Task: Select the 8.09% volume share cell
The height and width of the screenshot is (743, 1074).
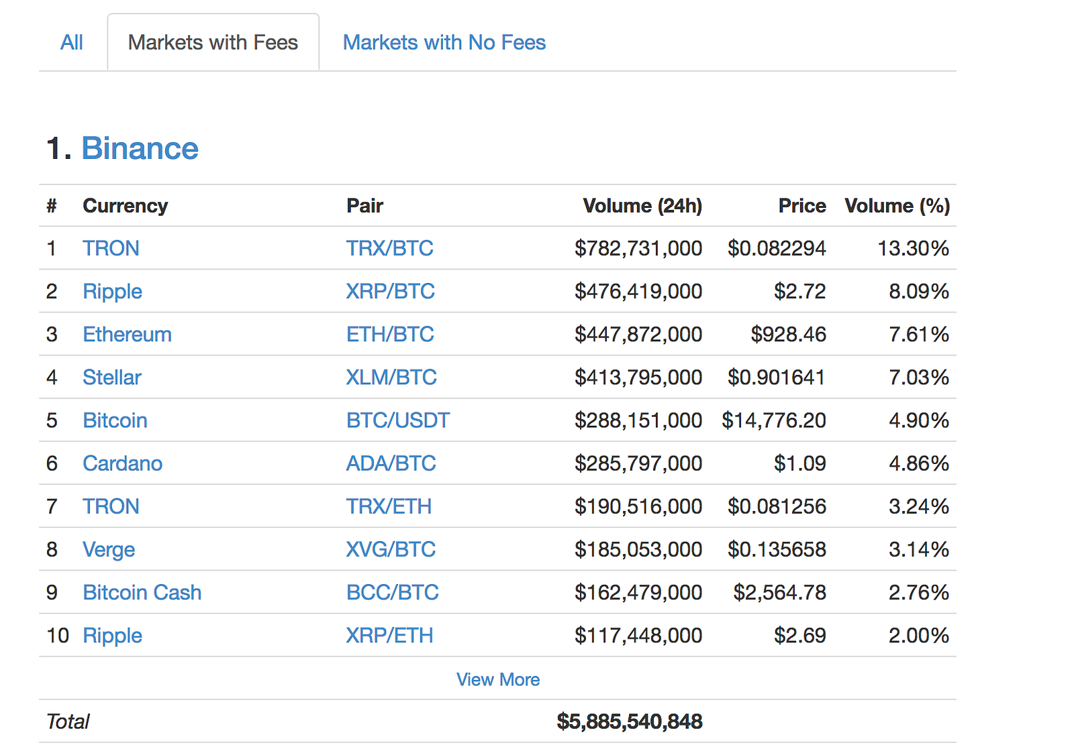Action: (919, 291)
